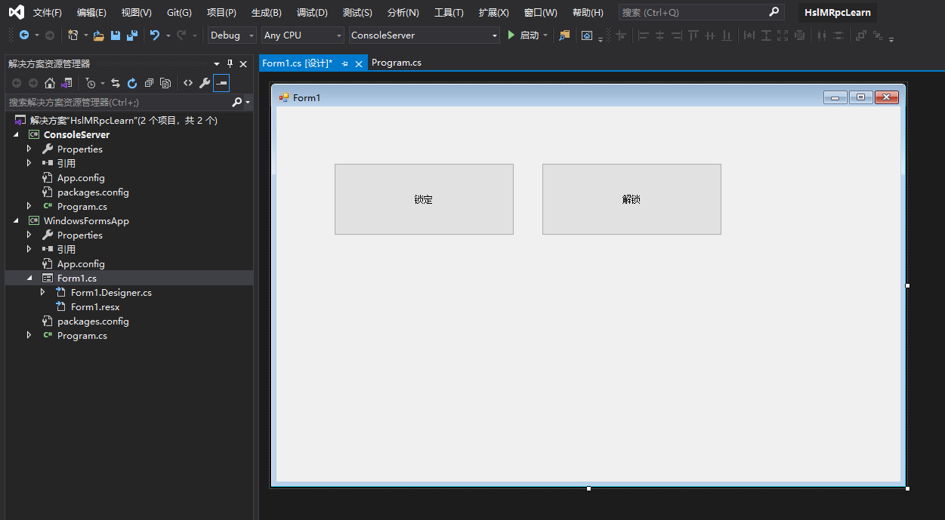Click inside the Solution Explorer search box
The image size is (945, 520).
[x=113, y=102]
